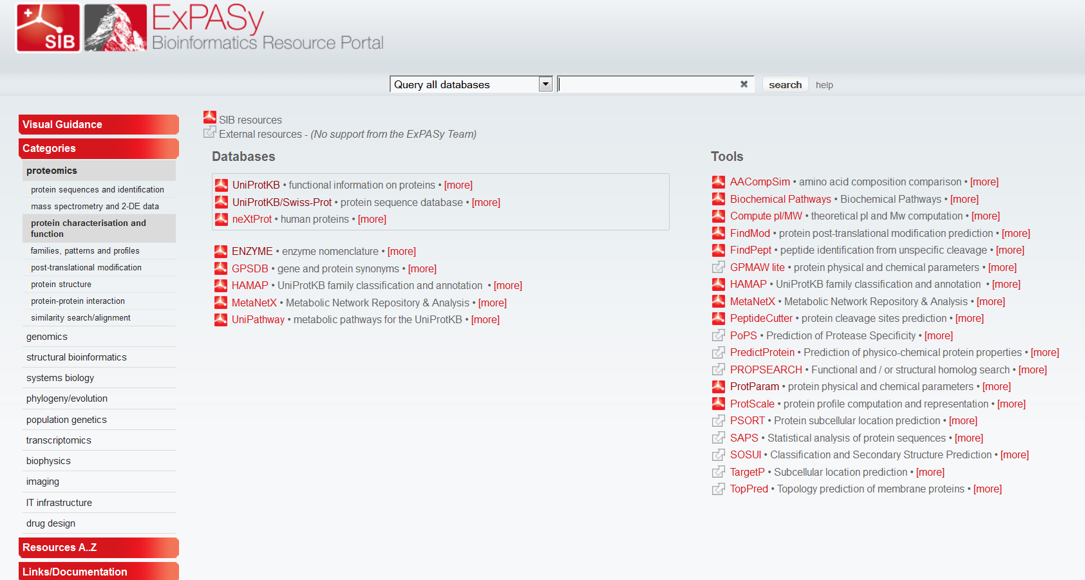Click the SIB icon beside ProtScale

(x=719, y=404)
